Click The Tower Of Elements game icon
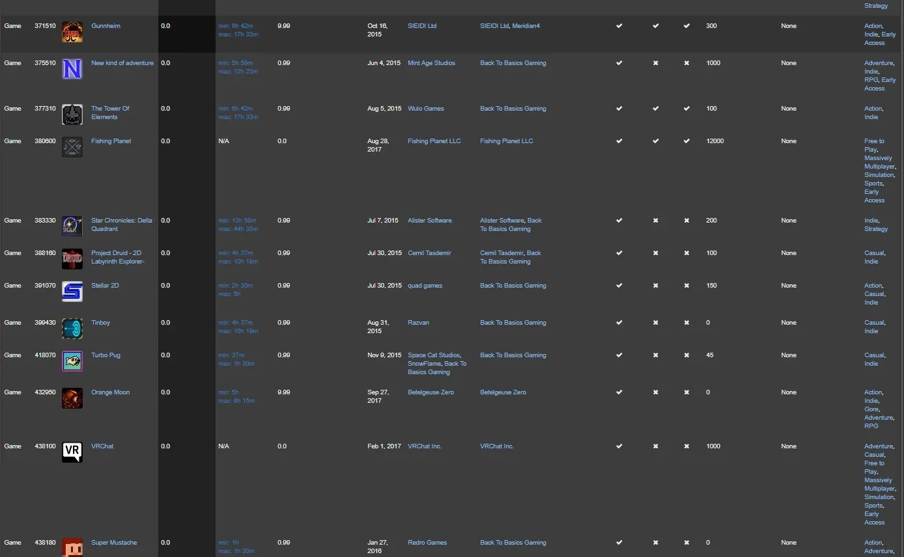This screenshot has height=557, width=904. click(x=72, y=115)
